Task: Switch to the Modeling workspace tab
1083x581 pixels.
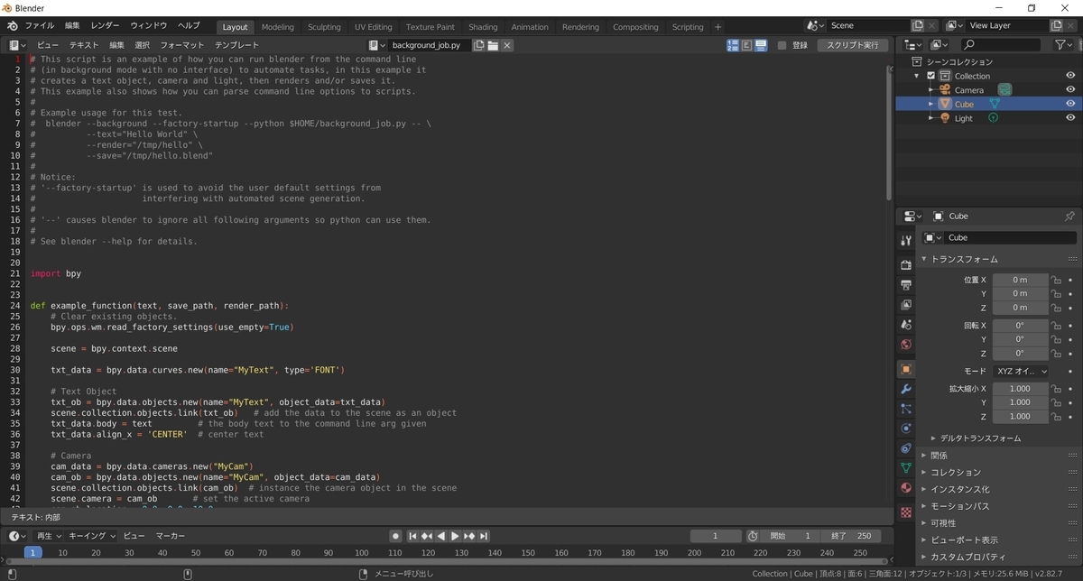Action: pos(277,27)
